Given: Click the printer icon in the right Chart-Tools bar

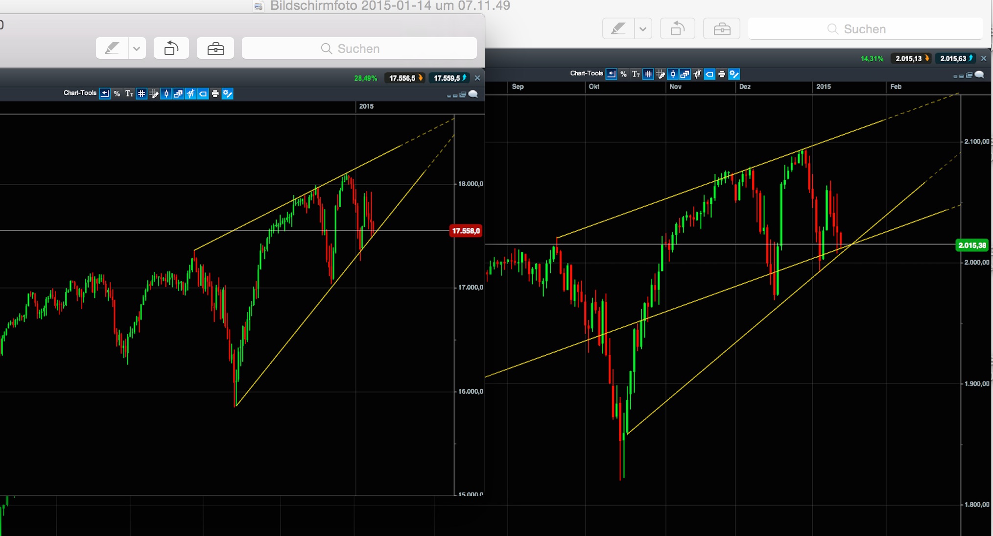Looking at the screenshot, I should pos(722,74).
